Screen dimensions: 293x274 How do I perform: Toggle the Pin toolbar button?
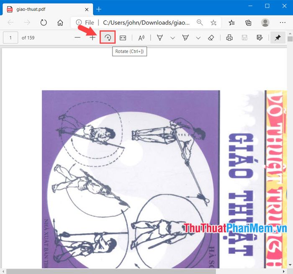(x=278, y=38)
